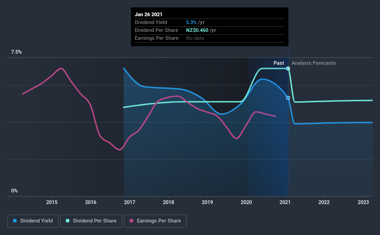Toggle the Dividend Per Share legend button

click(x=91, y=221)
